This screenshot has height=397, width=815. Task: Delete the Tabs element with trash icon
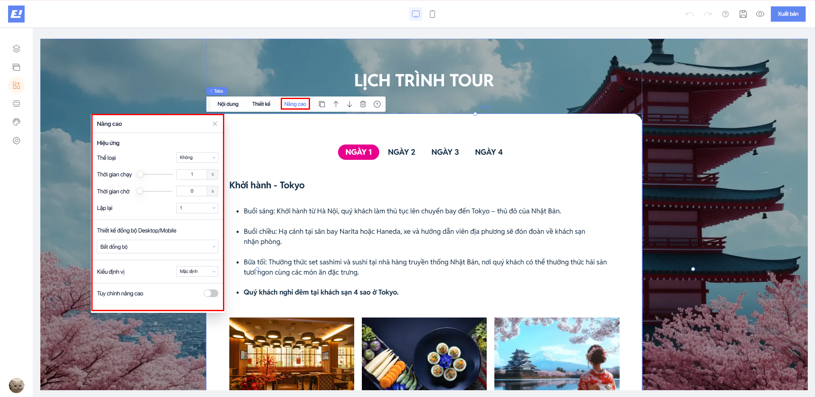tap(363, 104)
